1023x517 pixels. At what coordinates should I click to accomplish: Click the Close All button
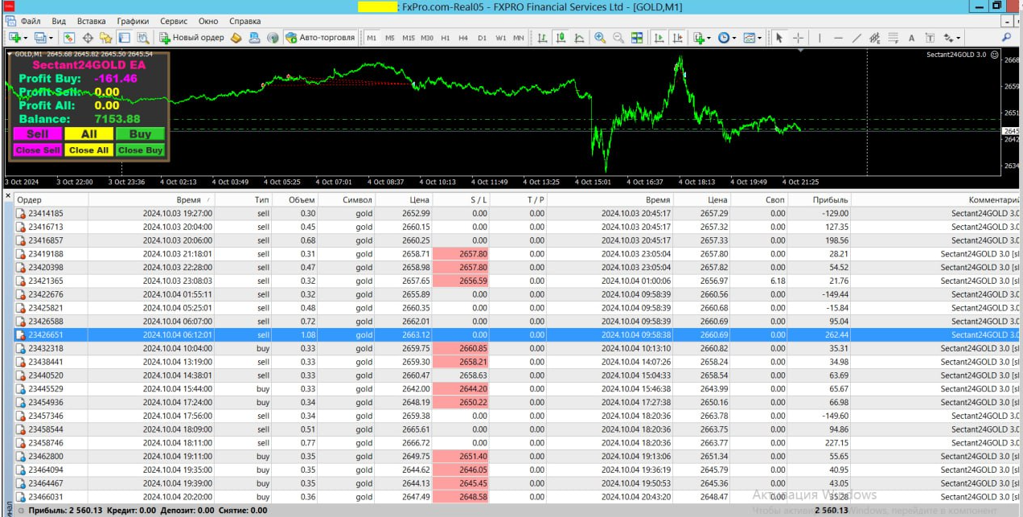[x=88, y=150]
